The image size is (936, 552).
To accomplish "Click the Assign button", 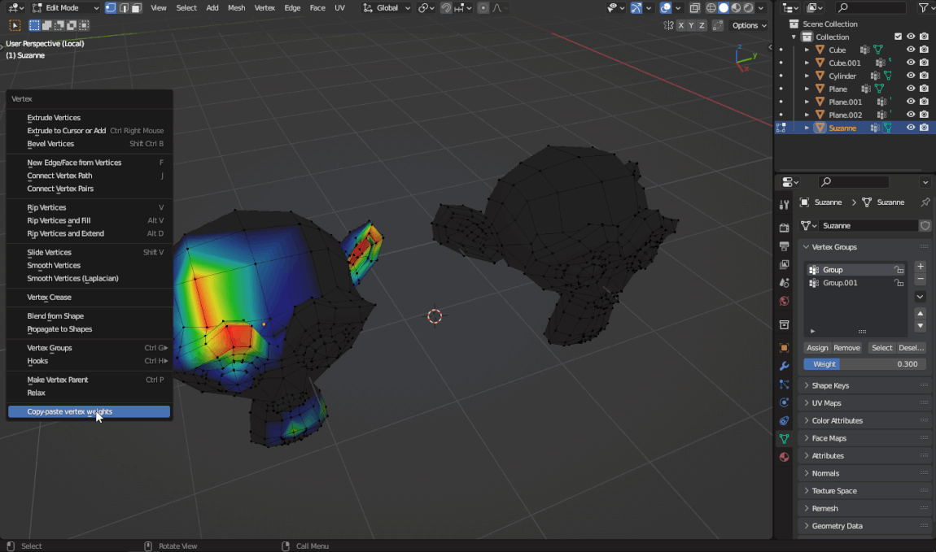I will click(x=817, y=348).
